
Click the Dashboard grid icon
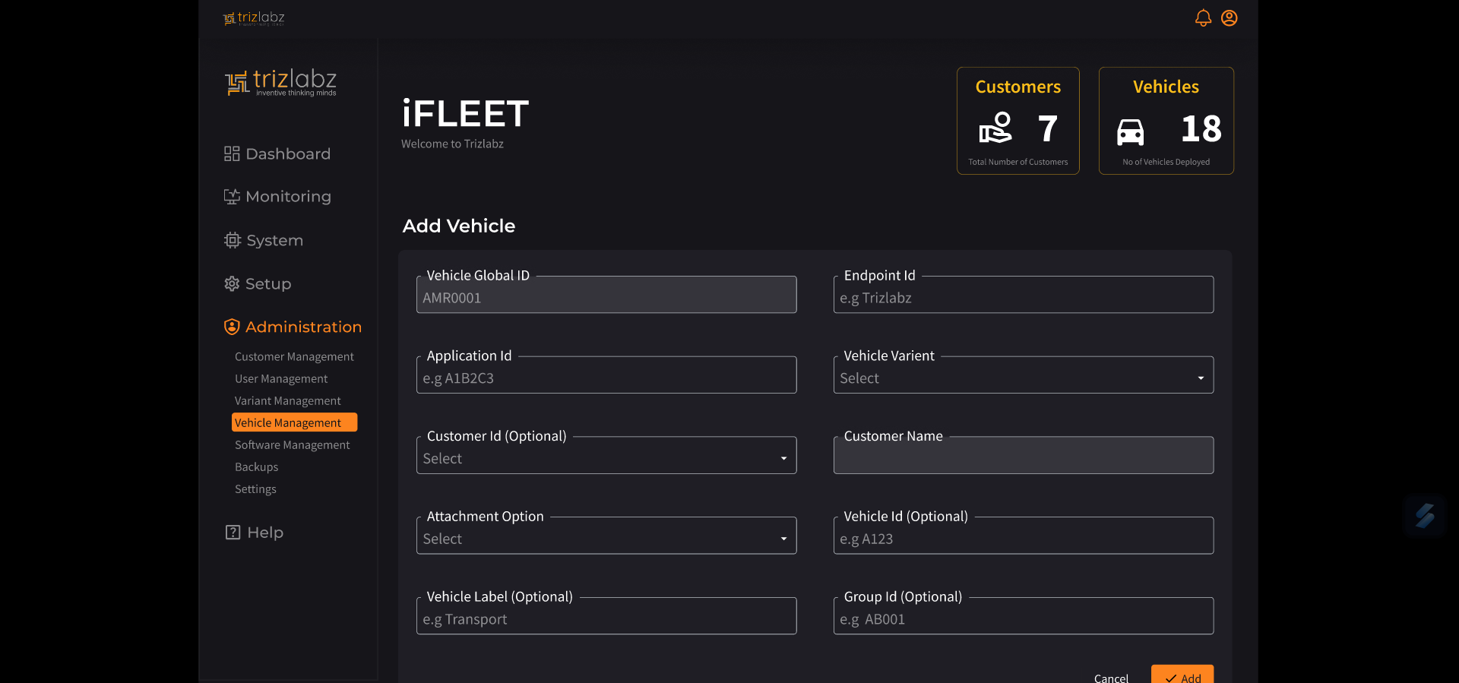[232, 154]
